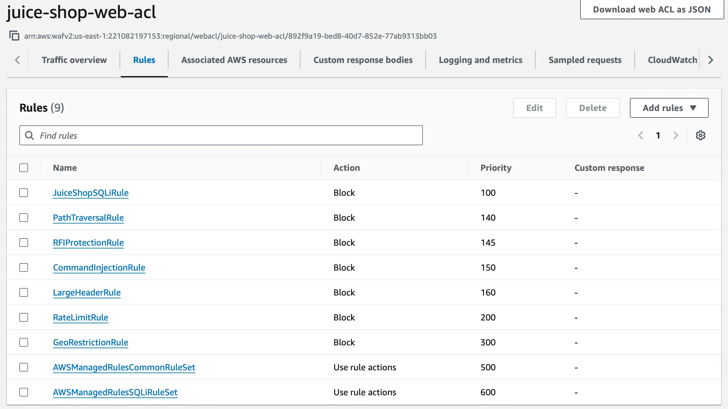This screenshot has height=409, width=728.
Task: Focus the Find rules search field
Action: 221,135
